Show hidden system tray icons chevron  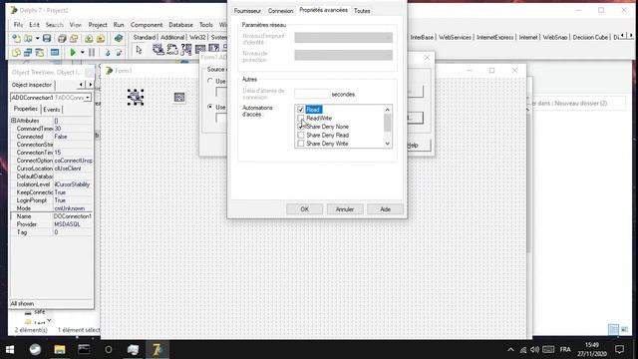(x=510, y=350)
